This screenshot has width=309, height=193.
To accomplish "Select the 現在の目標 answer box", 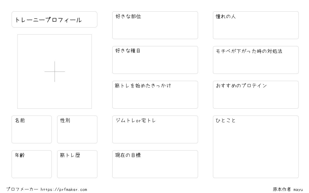I will (155, 164).
